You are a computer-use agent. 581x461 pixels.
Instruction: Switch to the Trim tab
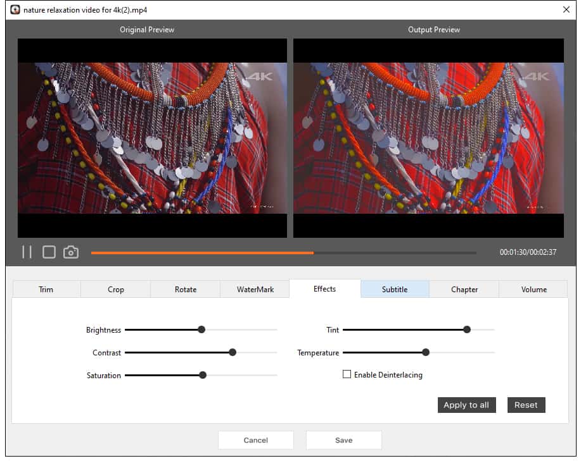click(x=46, y=289)
